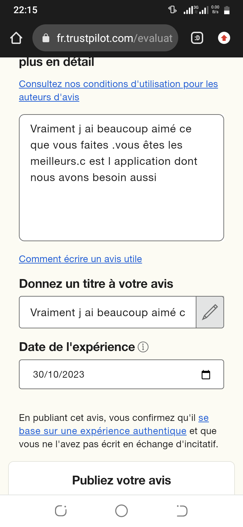The image size is (243, 527).
Task: Click inside the review text area
Action: pos(122,203)
